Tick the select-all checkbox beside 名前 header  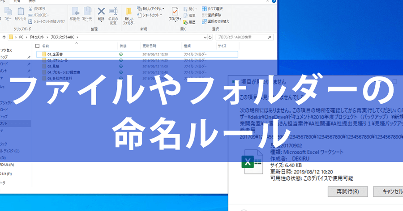38,46
